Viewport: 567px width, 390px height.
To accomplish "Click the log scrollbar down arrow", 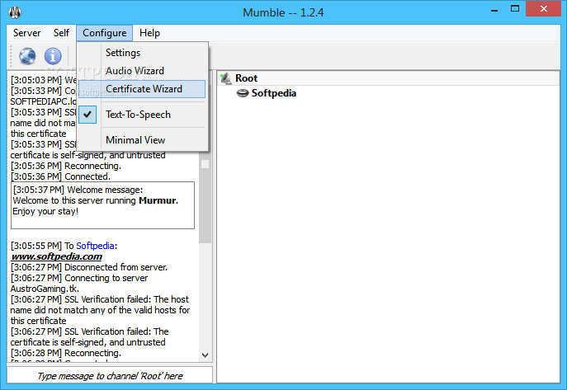I will coord(205,355).
